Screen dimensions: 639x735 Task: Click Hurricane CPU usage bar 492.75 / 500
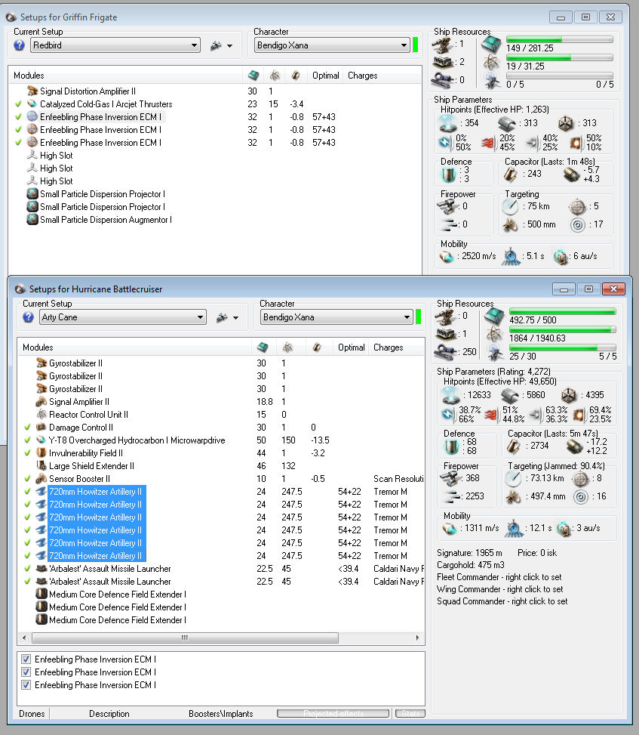point(562,312)
